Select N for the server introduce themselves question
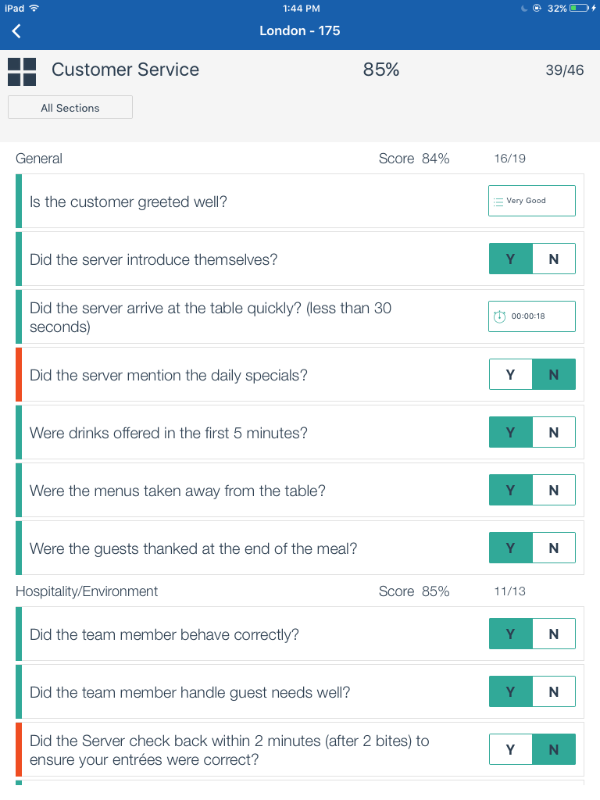Screen dimensions: 600x800 point(553,258)
